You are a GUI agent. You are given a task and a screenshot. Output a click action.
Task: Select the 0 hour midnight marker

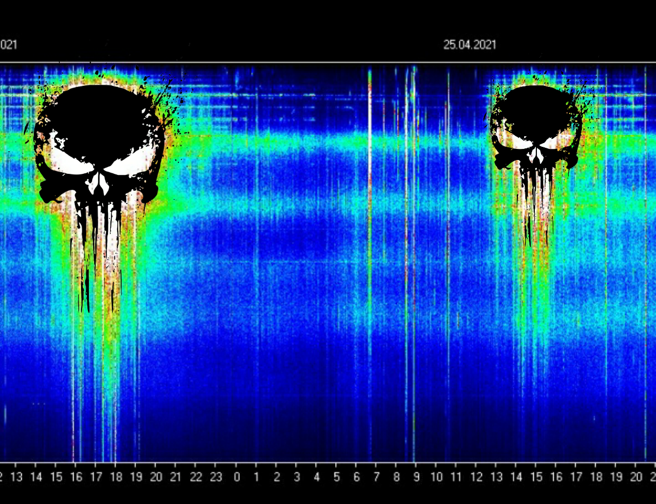click(237, 477)
